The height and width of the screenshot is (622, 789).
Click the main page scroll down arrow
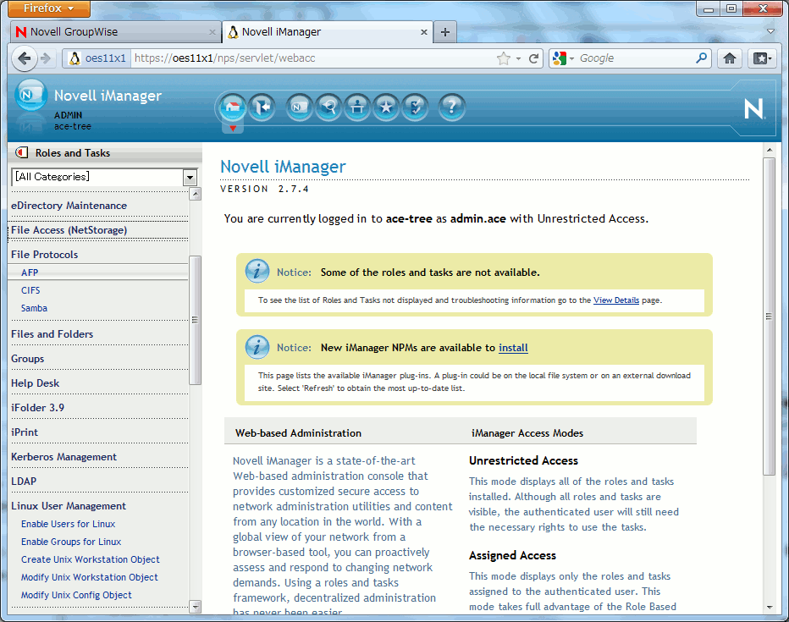(769, 607)
